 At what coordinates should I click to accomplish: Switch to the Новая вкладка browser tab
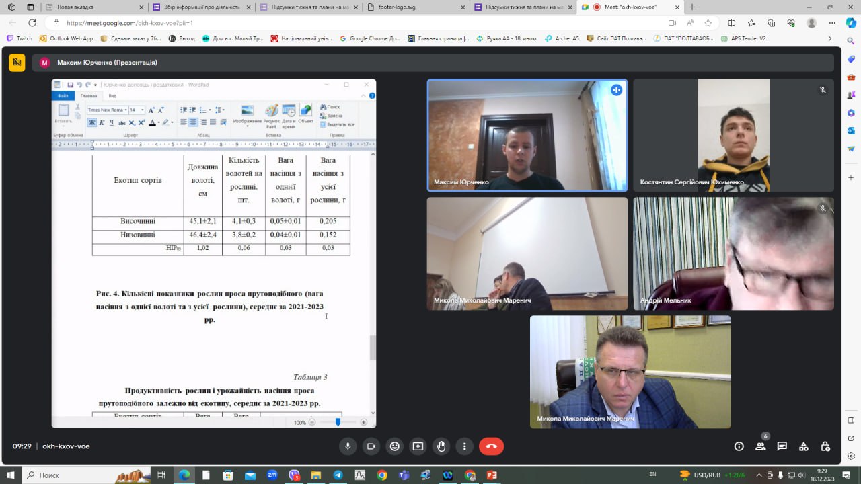[x=96, y=7]
